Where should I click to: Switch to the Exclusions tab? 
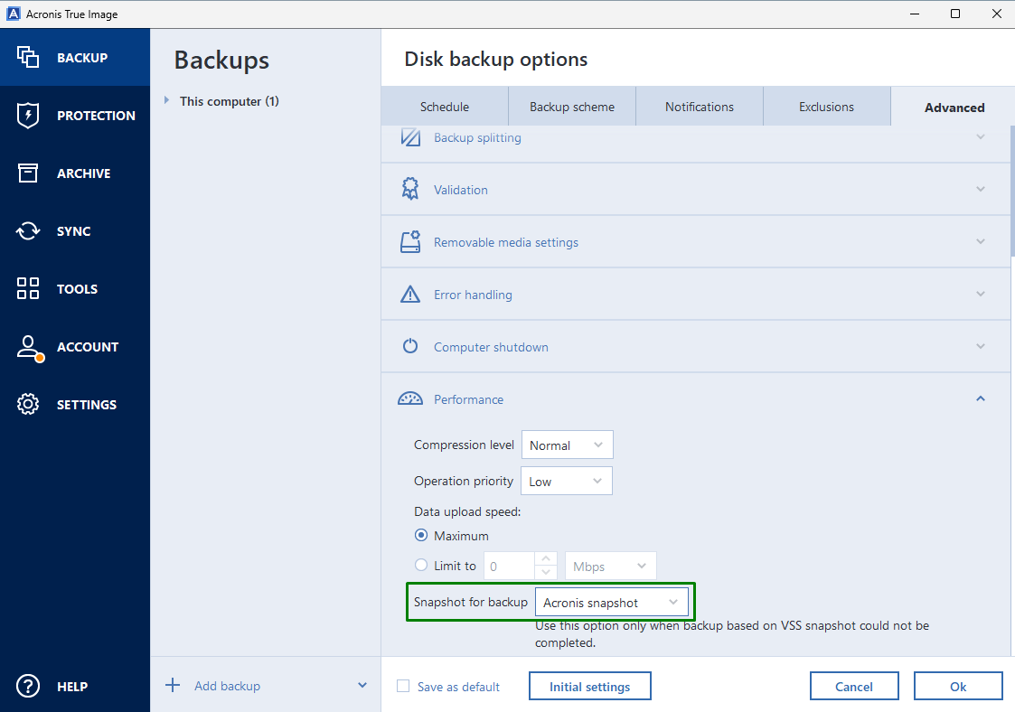pyautogui.click(x=826, y=106)
